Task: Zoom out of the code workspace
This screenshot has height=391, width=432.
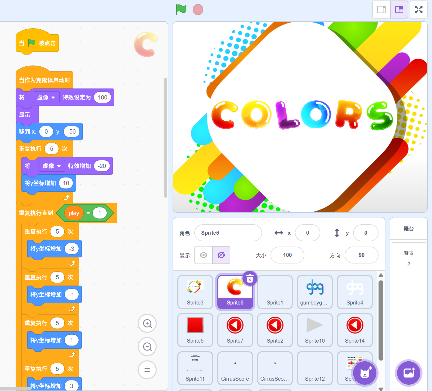Action: 147,347
